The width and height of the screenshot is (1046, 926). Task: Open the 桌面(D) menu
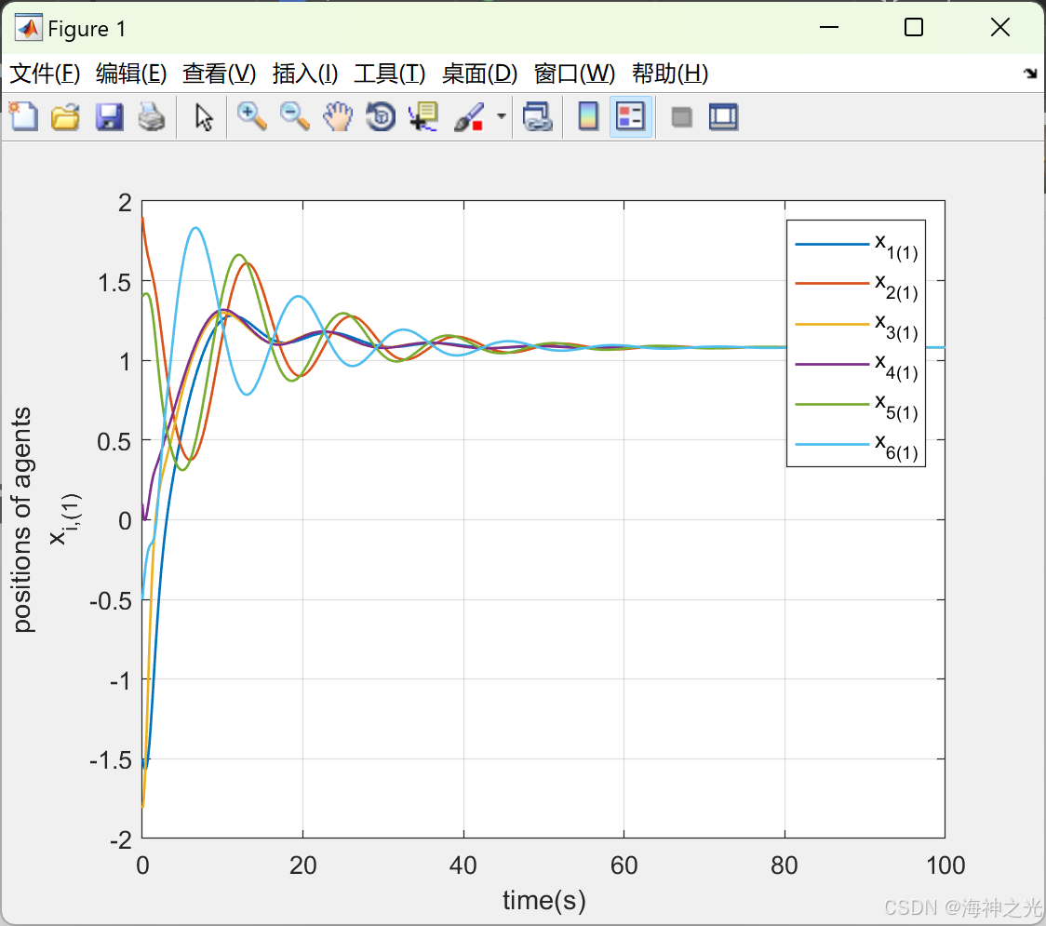(479, 74)
